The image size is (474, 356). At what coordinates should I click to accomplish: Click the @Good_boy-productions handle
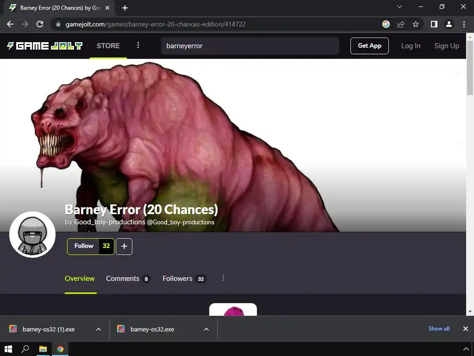coord(181,222)
